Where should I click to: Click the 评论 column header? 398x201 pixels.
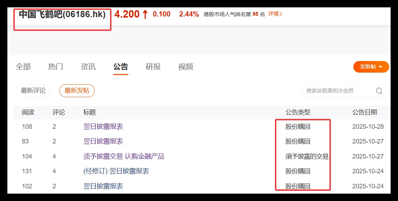(x=59, y=112)
